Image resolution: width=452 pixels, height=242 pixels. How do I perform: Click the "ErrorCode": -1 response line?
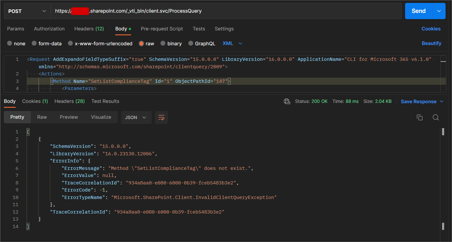[x=85, y=190]
